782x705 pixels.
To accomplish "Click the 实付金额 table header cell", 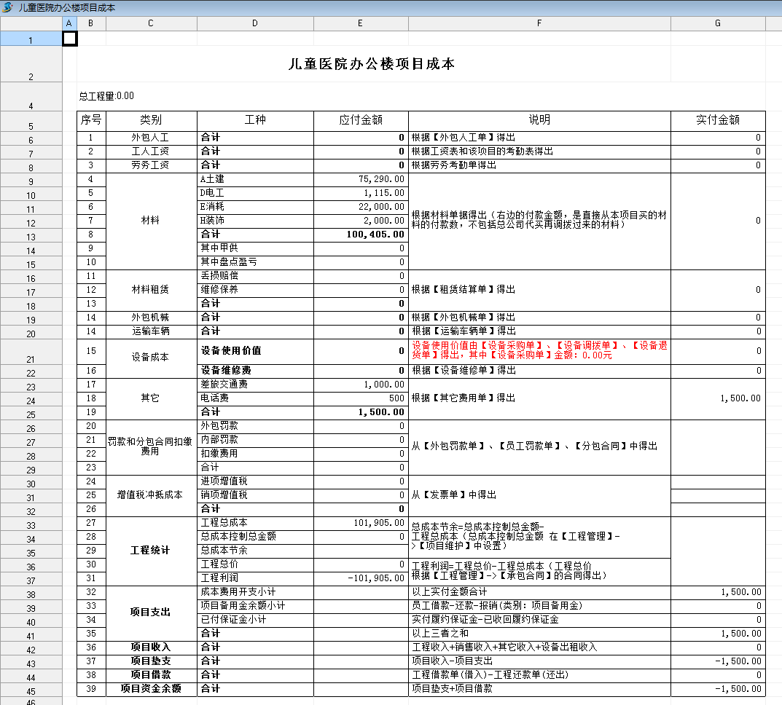I will point(718,120).
